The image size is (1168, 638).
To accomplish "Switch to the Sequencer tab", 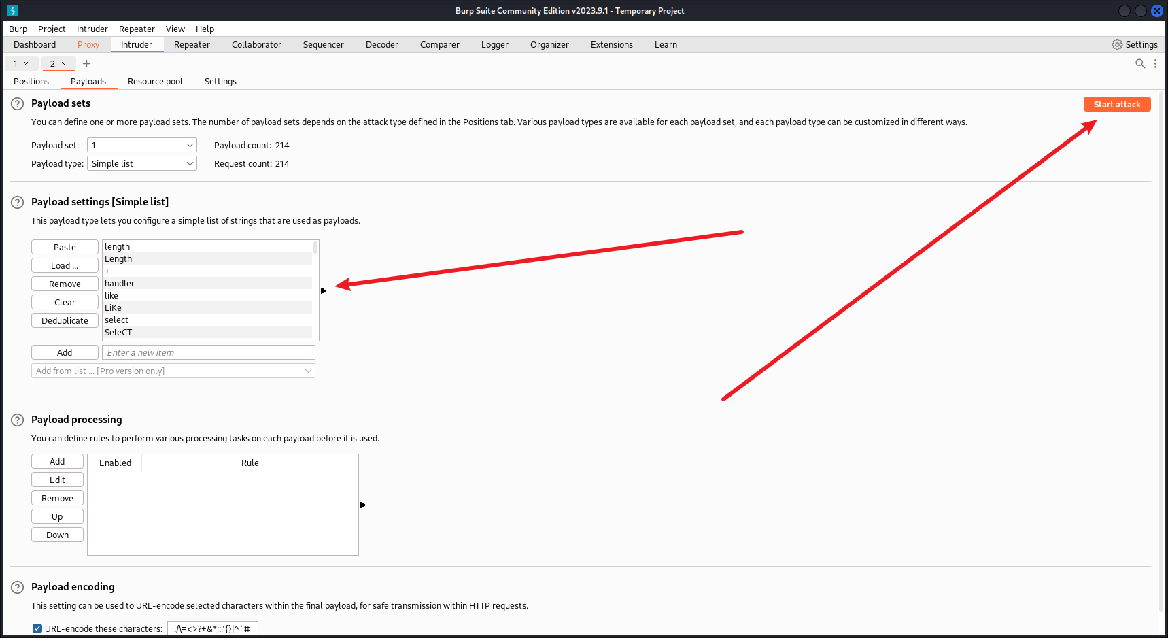I will (x=324, y=44).
